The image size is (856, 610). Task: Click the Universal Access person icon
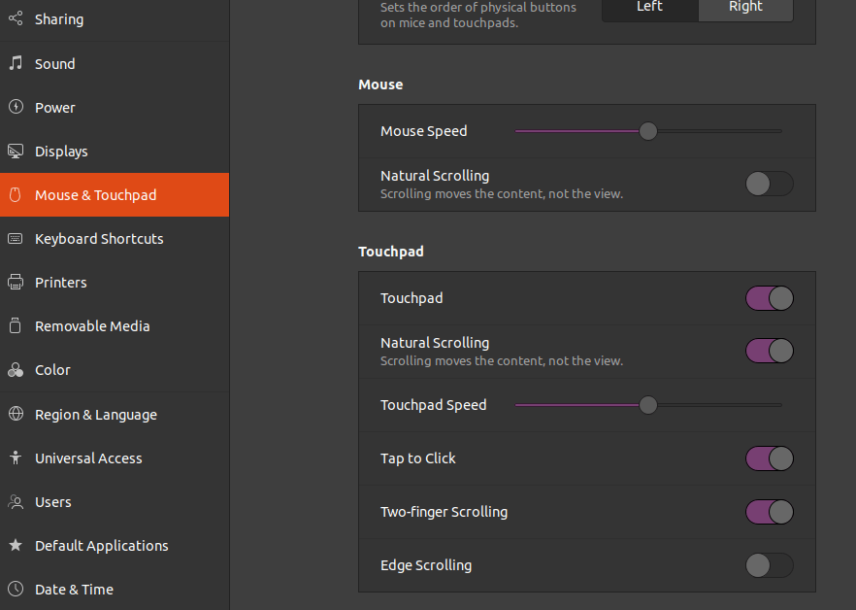coord(16,458)
